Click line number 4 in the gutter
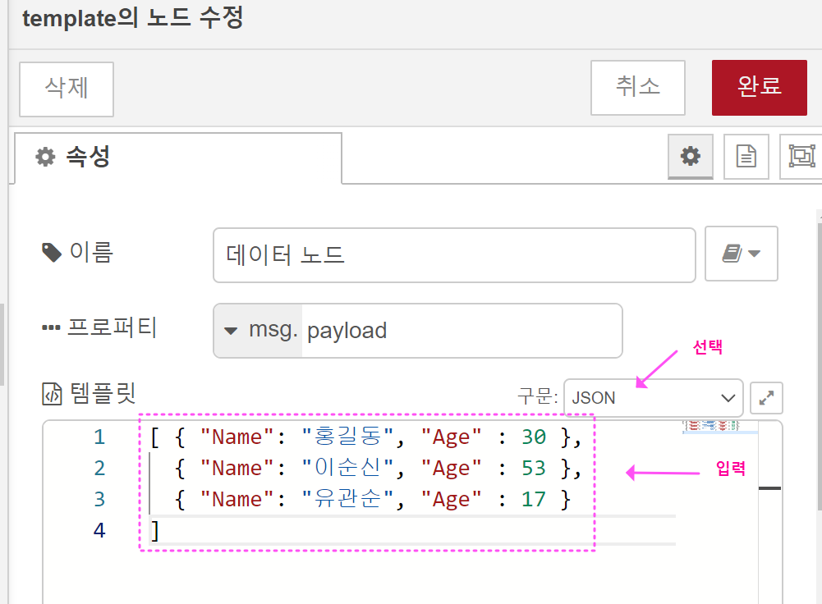Screen dimensions: 822x604 click(99, 530)
